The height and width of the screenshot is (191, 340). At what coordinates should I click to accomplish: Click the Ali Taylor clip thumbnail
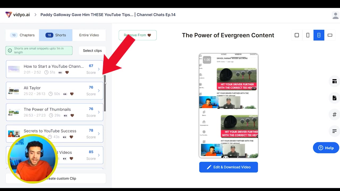coord(14,91)
